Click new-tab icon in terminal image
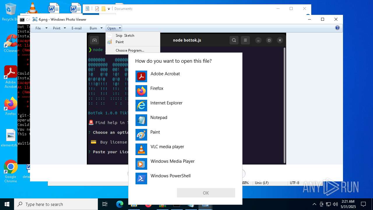The height and width of the screenshot is (210, 373). (x=94, y=40)
